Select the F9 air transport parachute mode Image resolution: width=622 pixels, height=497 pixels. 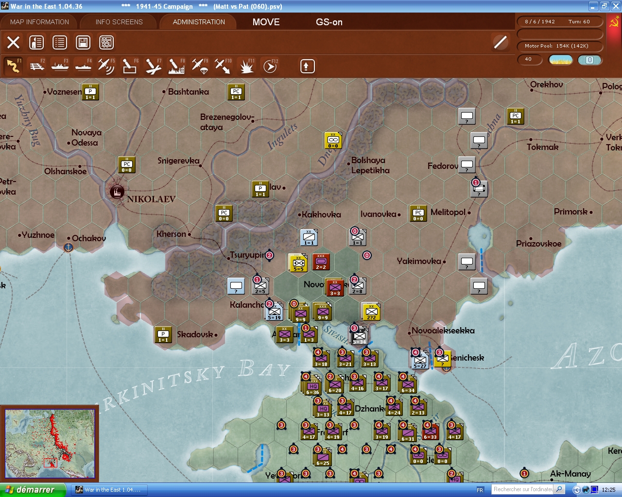coord(200,66)
